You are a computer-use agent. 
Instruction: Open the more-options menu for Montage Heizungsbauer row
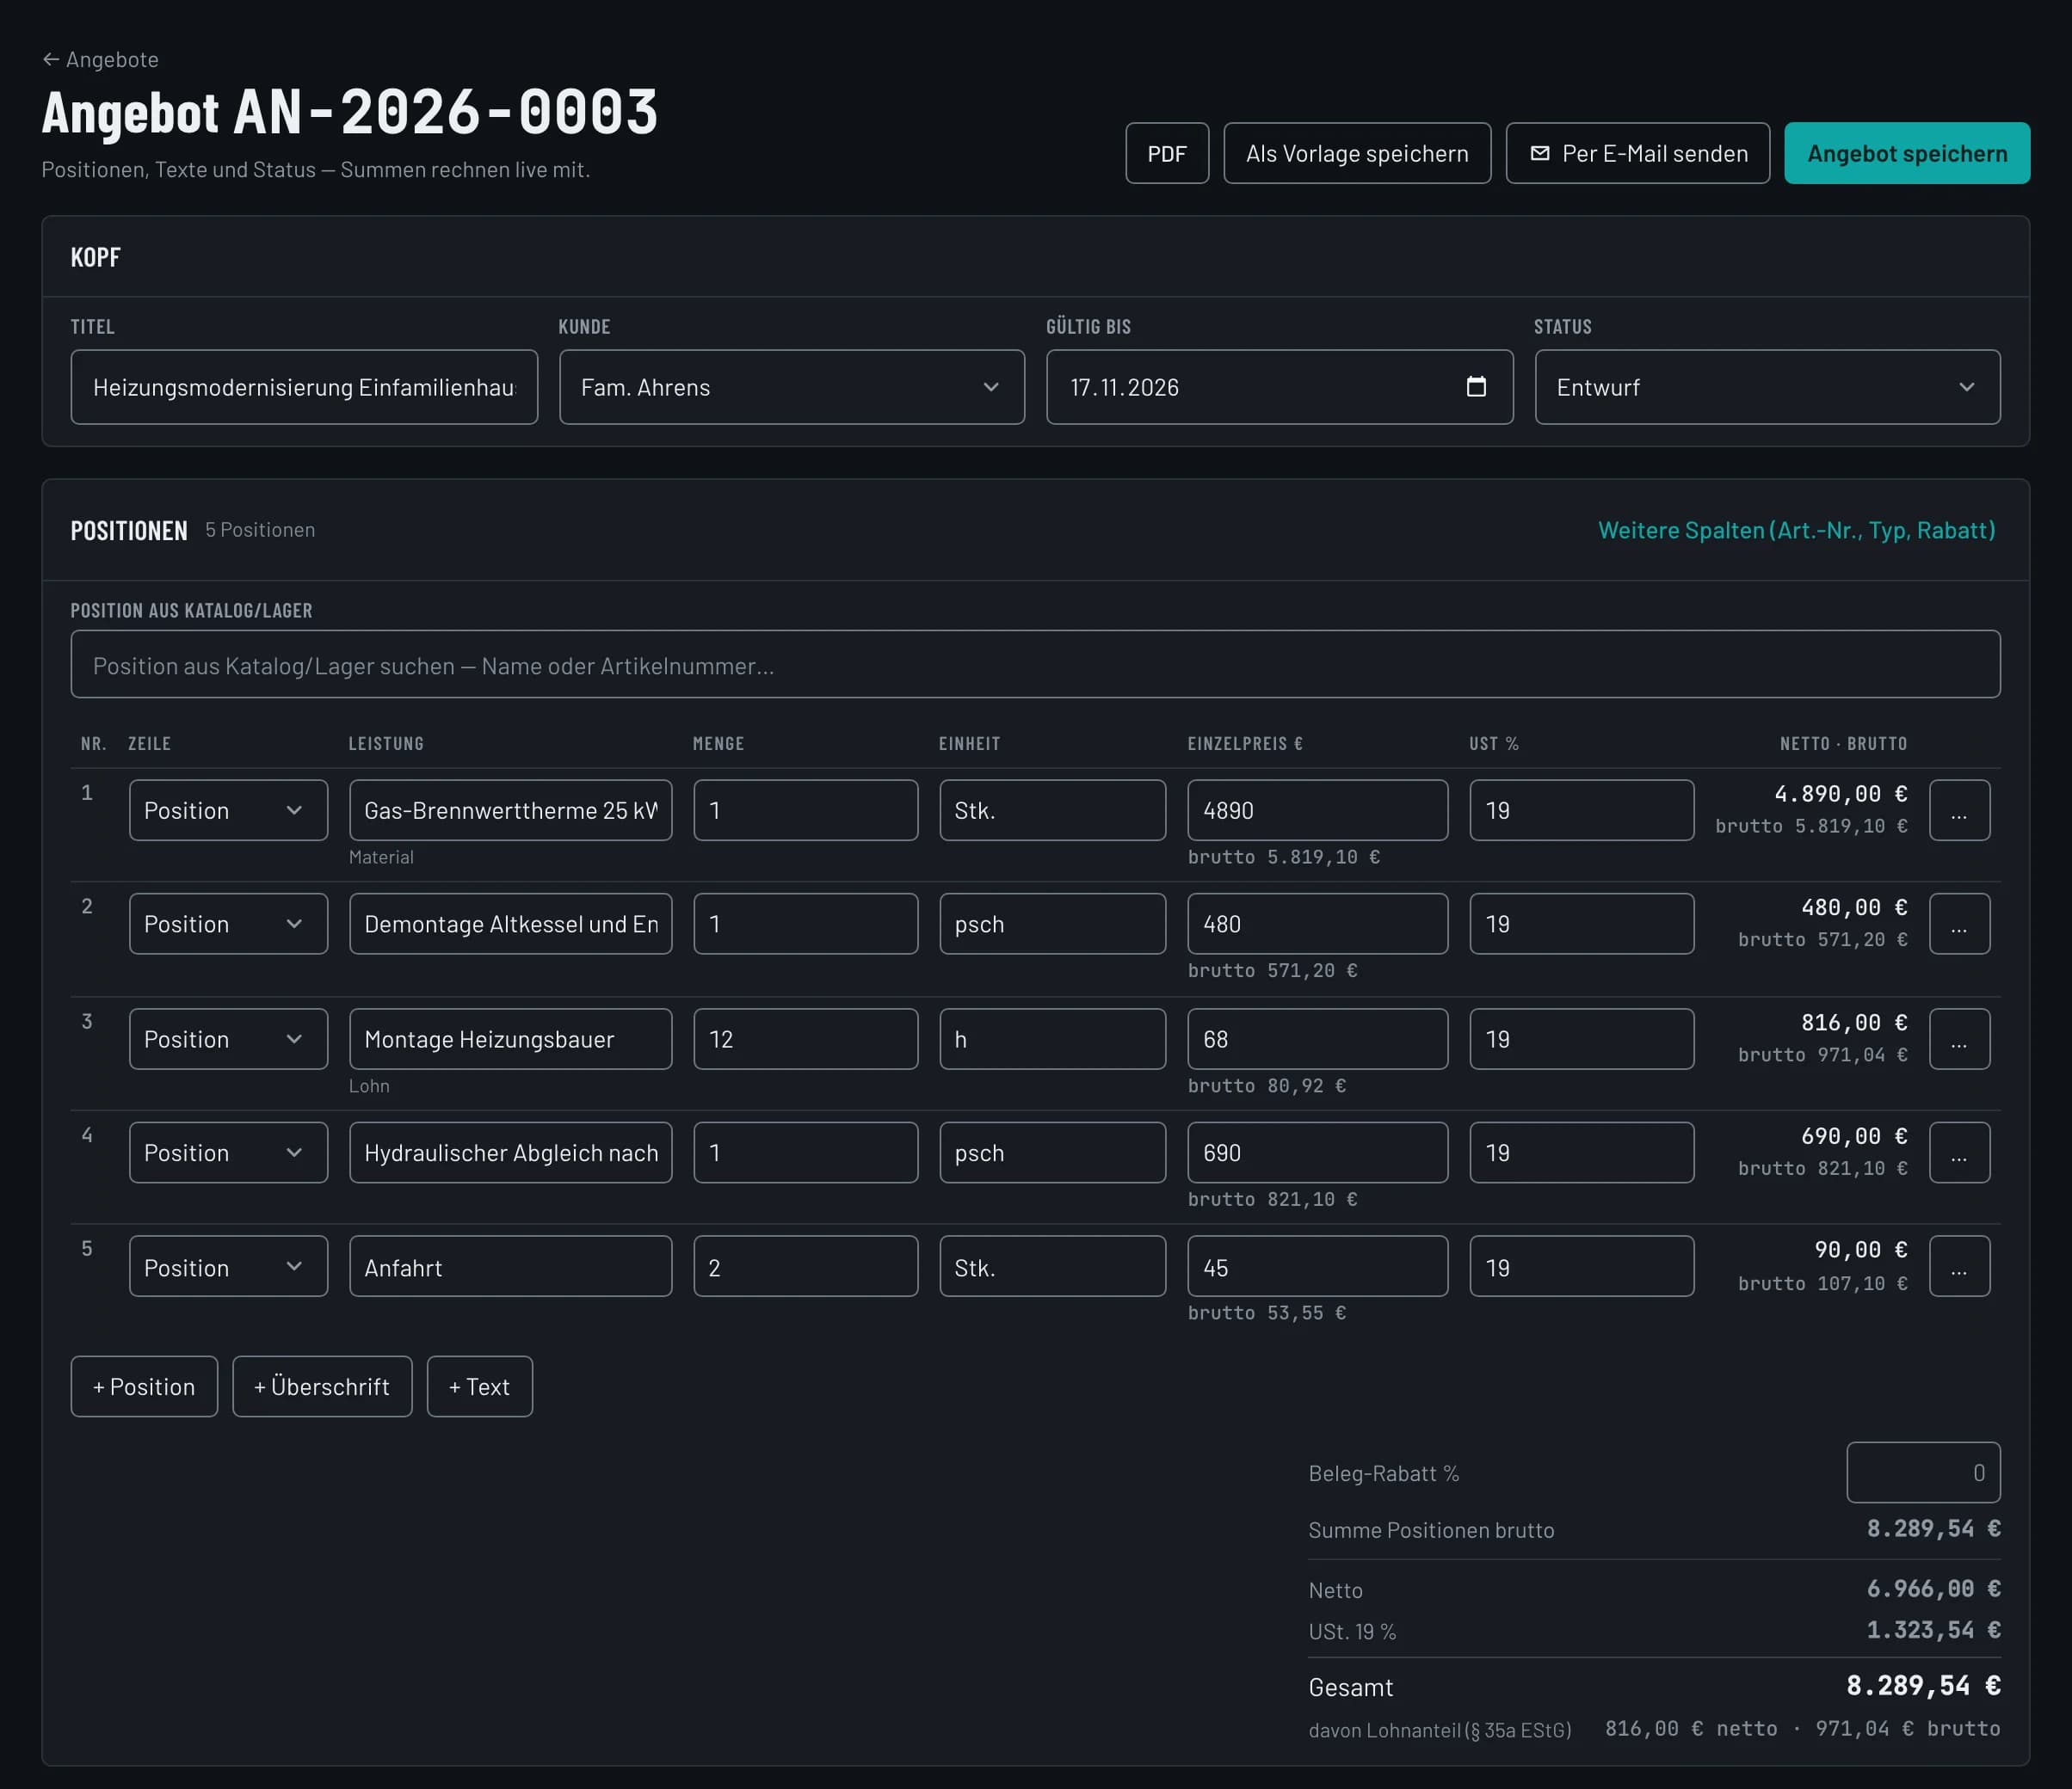[x=1959, y=1038]
